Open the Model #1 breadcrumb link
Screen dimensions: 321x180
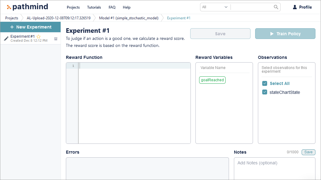pos(128,18)
